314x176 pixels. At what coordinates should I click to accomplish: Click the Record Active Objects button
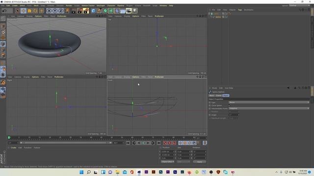(165, 143)
